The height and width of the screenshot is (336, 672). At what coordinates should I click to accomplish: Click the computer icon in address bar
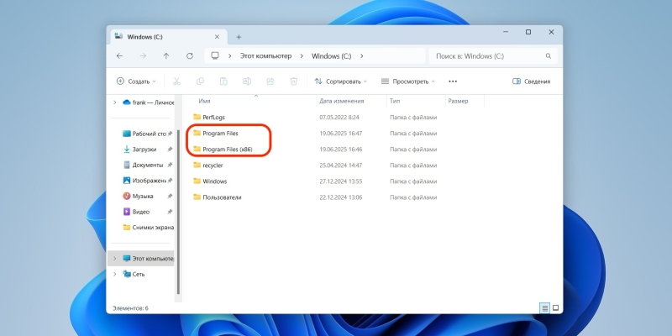point(215,56)
